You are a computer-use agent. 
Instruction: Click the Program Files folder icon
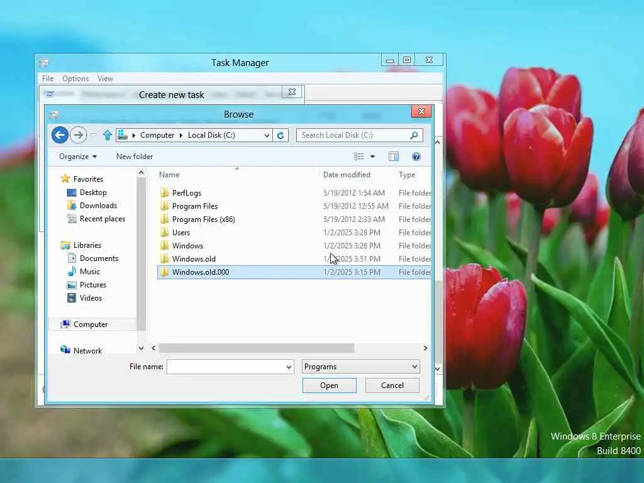click(164, 206)
